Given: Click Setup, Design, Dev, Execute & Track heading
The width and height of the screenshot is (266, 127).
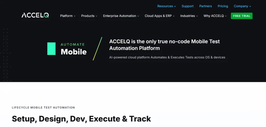Looking at the screenshot, I should click(81, 119).
